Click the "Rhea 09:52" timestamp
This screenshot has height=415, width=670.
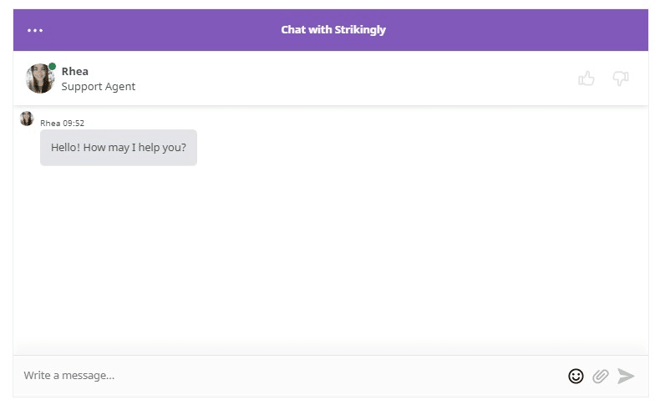(x=62, y=123)
